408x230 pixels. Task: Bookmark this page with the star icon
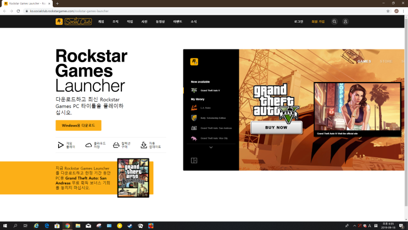coord(388,11)
